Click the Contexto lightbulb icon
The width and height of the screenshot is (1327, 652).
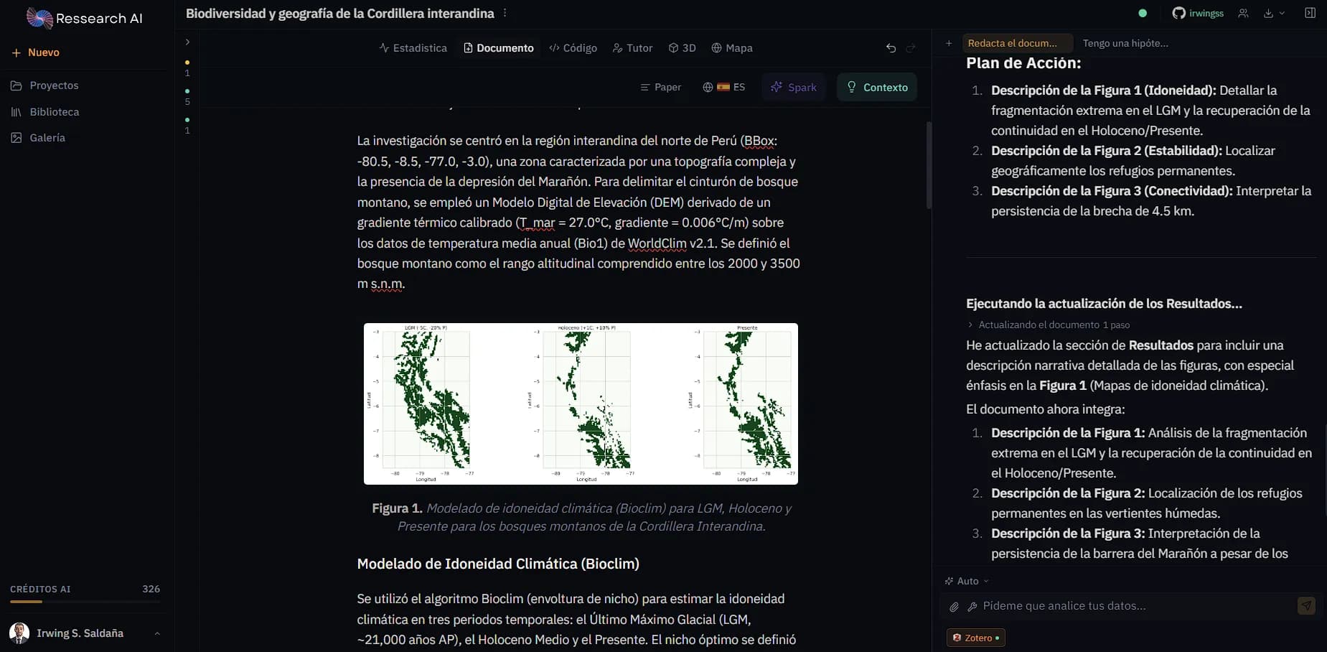[852, 87]
